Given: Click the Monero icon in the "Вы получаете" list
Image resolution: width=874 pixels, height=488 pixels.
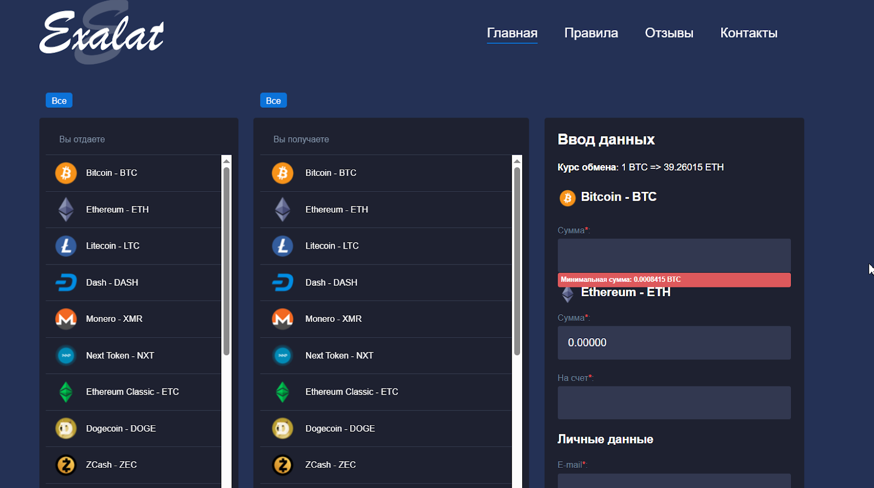Looking at the screenshot, I should coord(282,319).
